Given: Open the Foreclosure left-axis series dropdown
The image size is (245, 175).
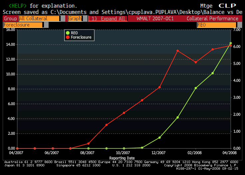Looking at the screenshot, I should 23,25.
